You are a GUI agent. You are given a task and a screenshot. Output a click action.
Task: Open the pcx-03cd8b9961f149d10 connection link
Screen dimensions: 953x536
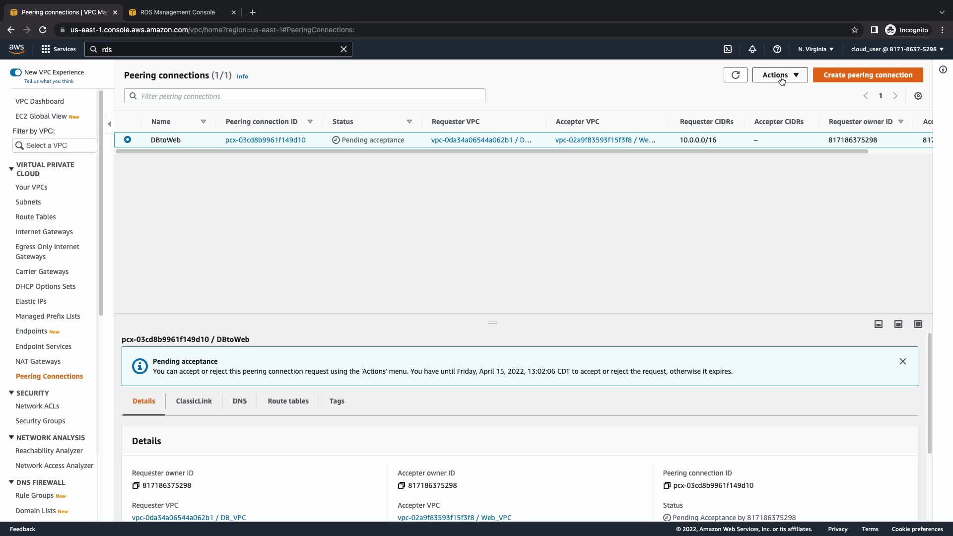click(265, 140)
